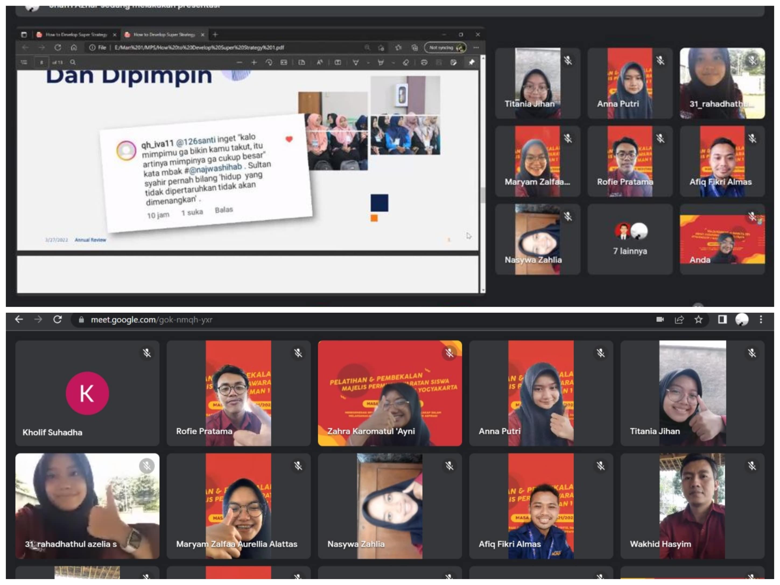The image size is (780, 585).
Task: Open a new tab with plus button
Action: [215, 34]
